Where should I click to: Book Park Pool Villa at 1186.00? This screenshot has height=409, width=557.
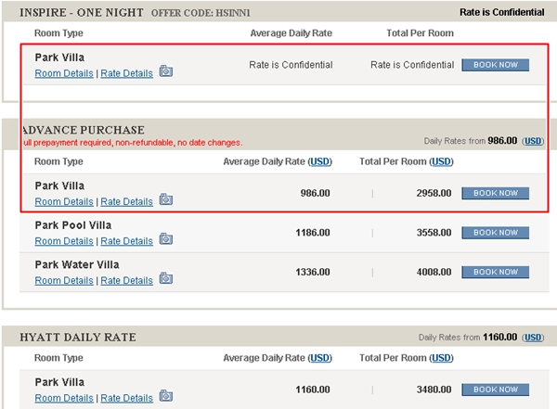(x=495, y=233)
